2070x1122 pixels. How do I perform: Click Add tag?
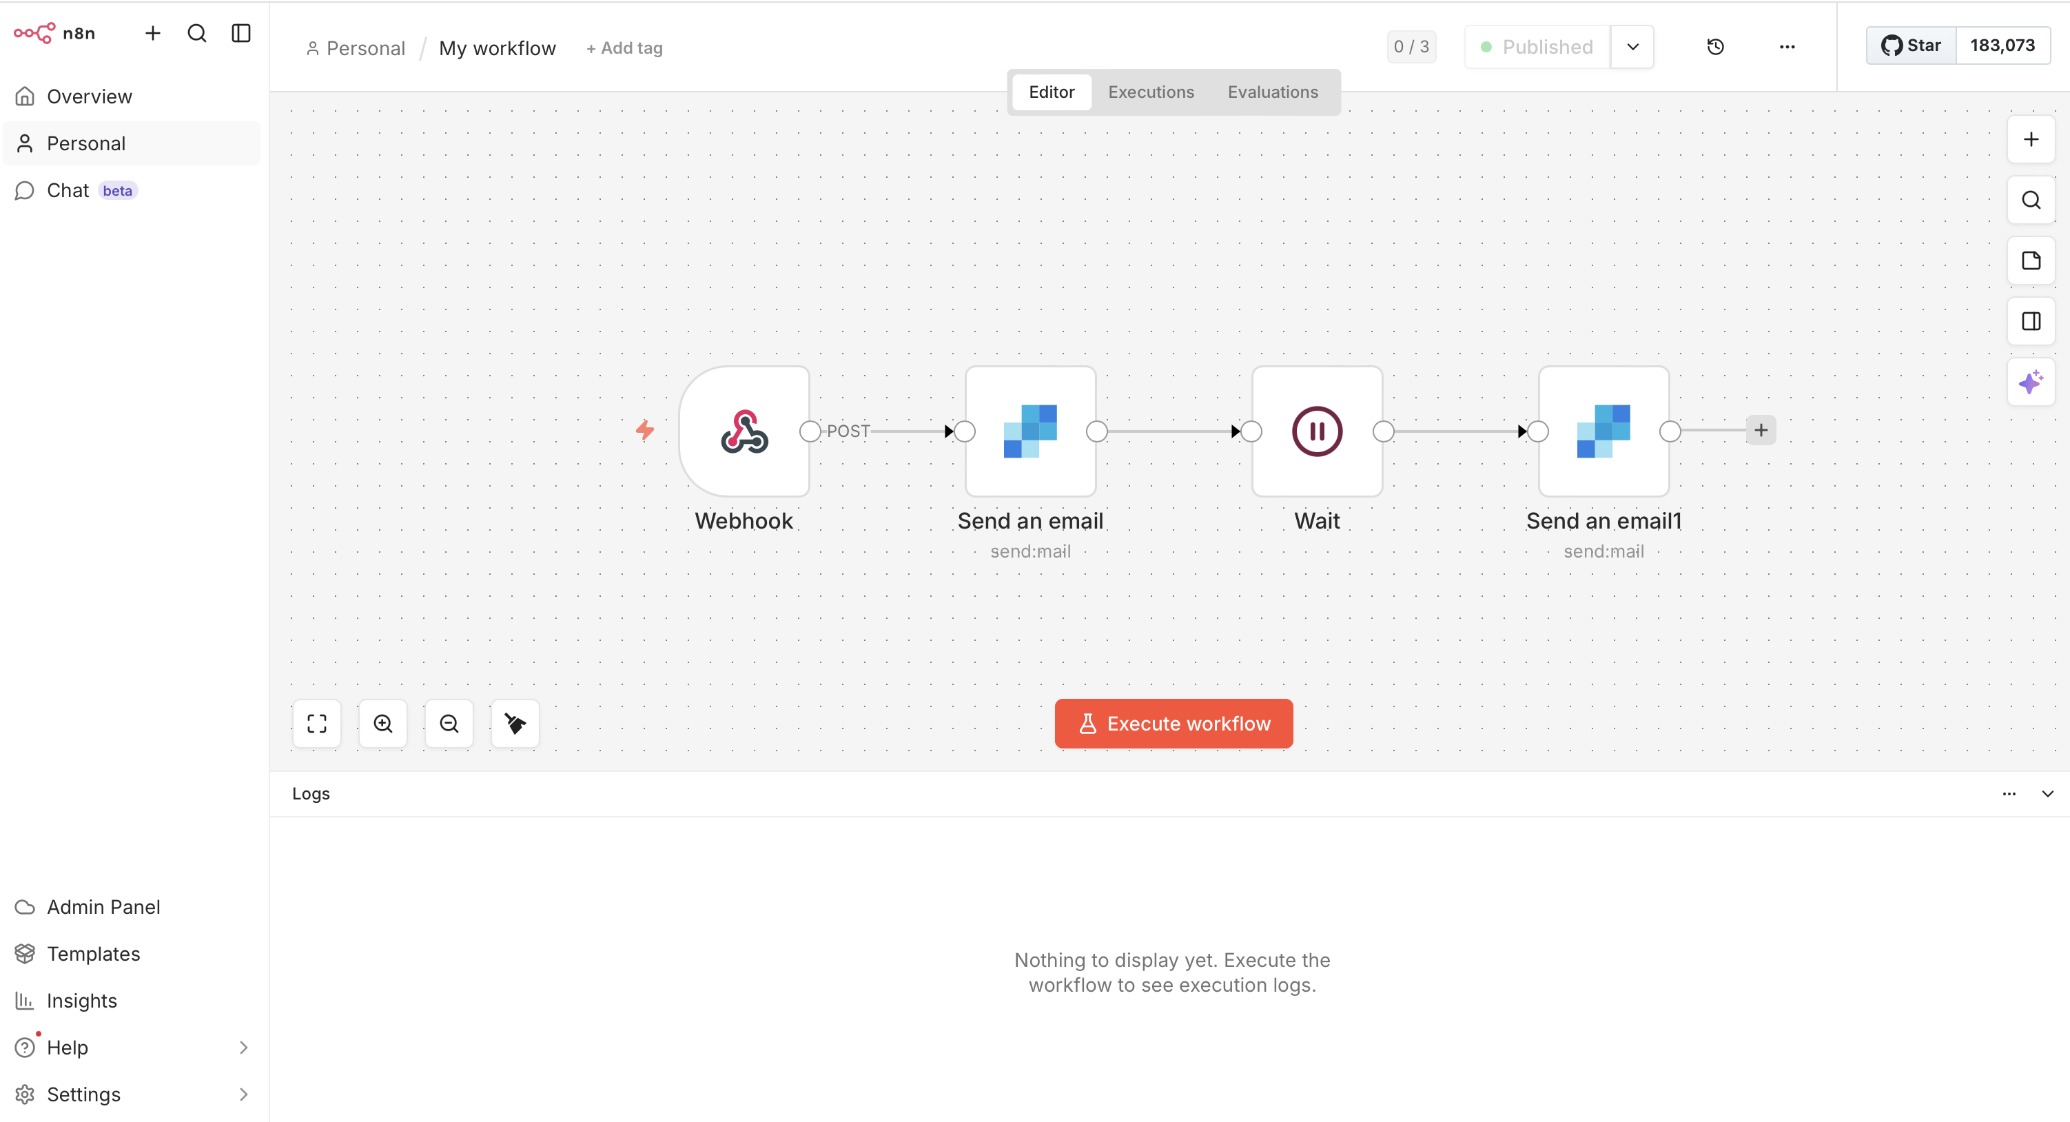tap(624, 48)
